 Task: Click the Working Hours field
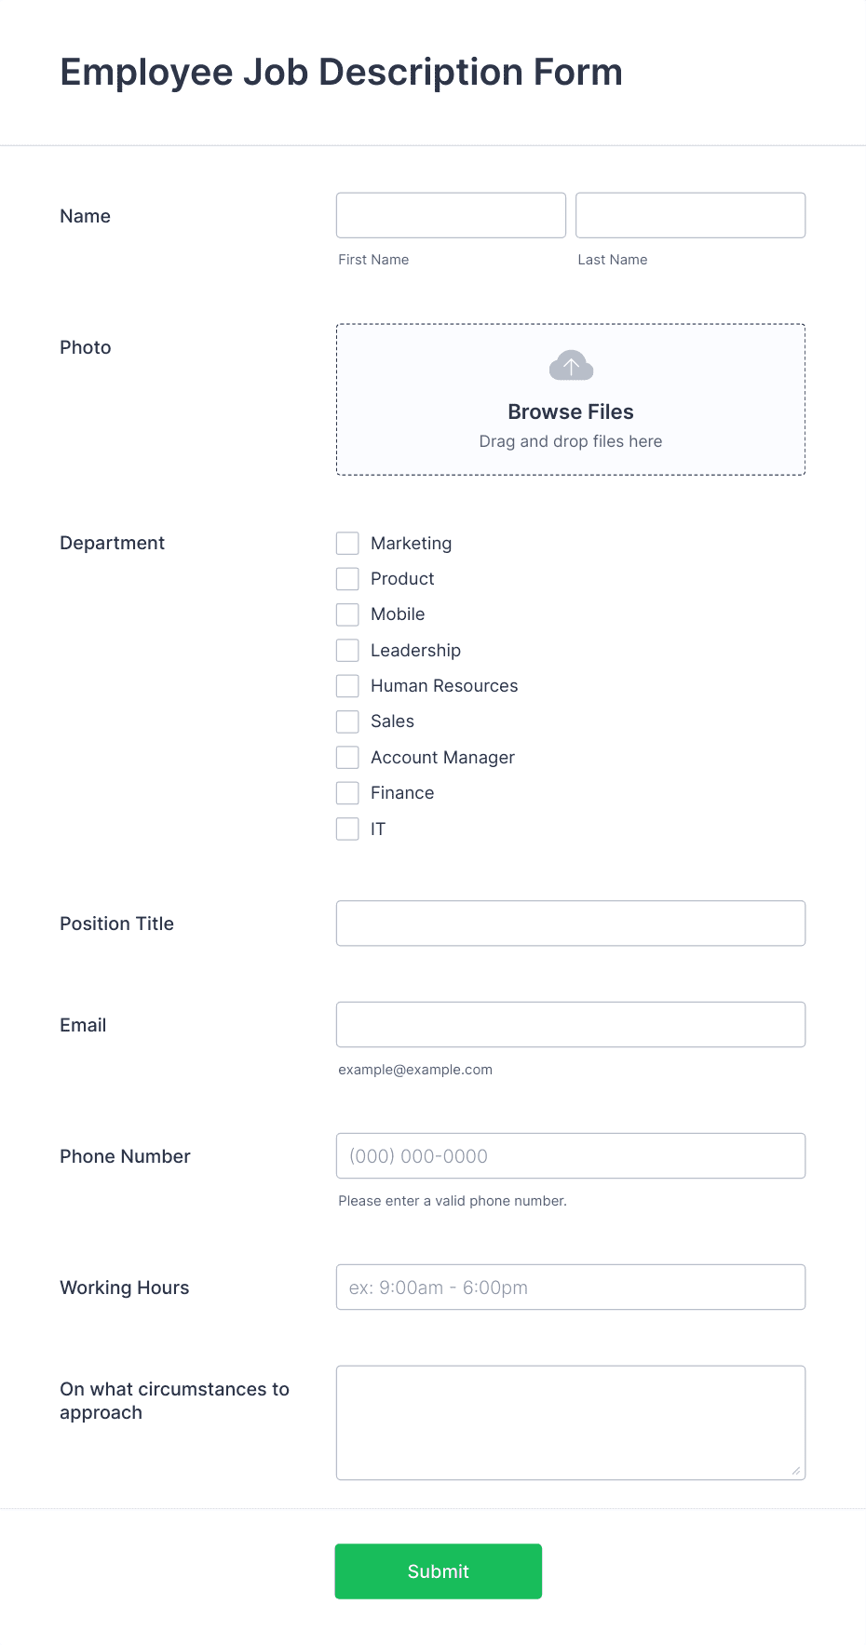(x=571, y=1287)
